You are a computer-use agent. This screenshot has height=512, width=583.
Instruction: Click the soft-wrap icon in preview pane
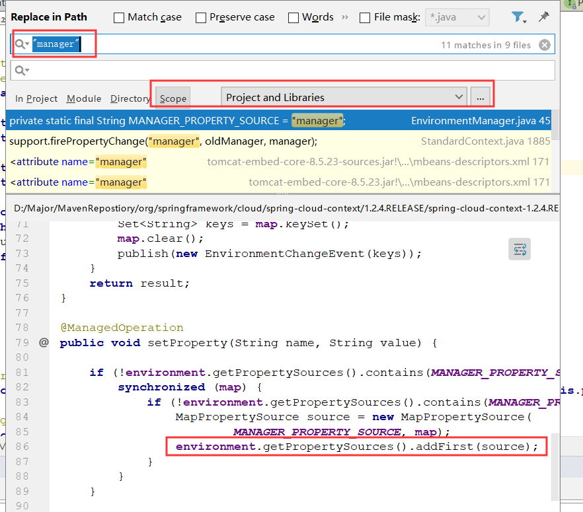pos(520,249)
